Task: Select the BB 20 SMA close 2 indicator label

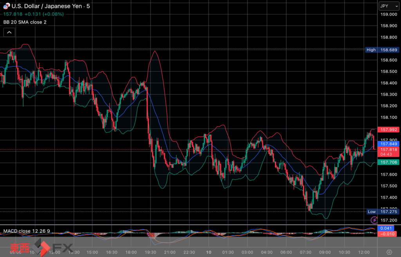Action: coord(25,22)
